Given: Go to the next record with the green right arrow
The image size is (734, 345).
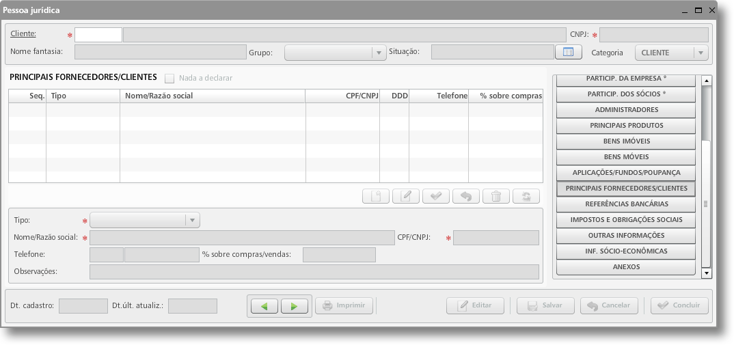Looking at the screenshot, I should coord(295,306).
